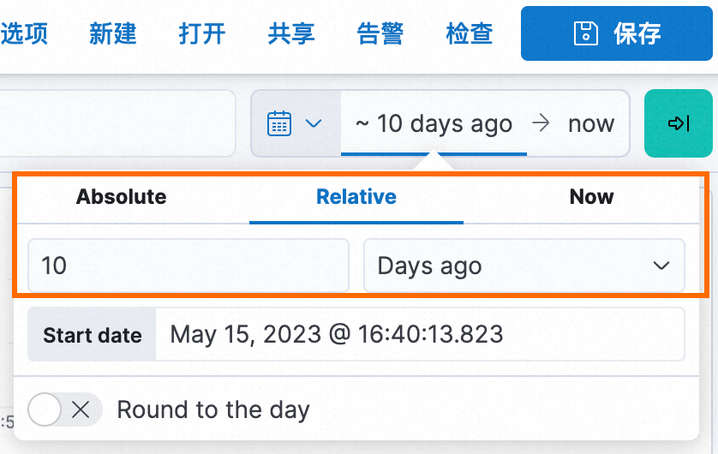718x454 pixels.
Task: Select the Relative tab
Action: point(356,197)
